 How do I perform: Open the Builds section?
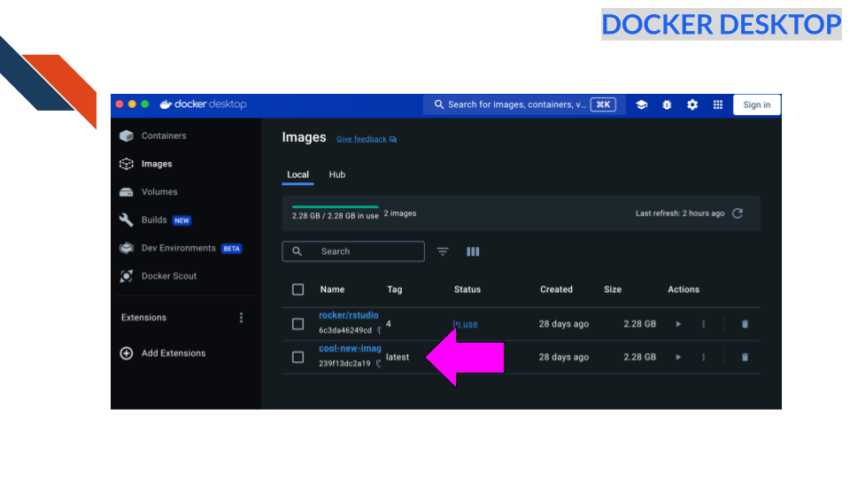pos(154,220)
